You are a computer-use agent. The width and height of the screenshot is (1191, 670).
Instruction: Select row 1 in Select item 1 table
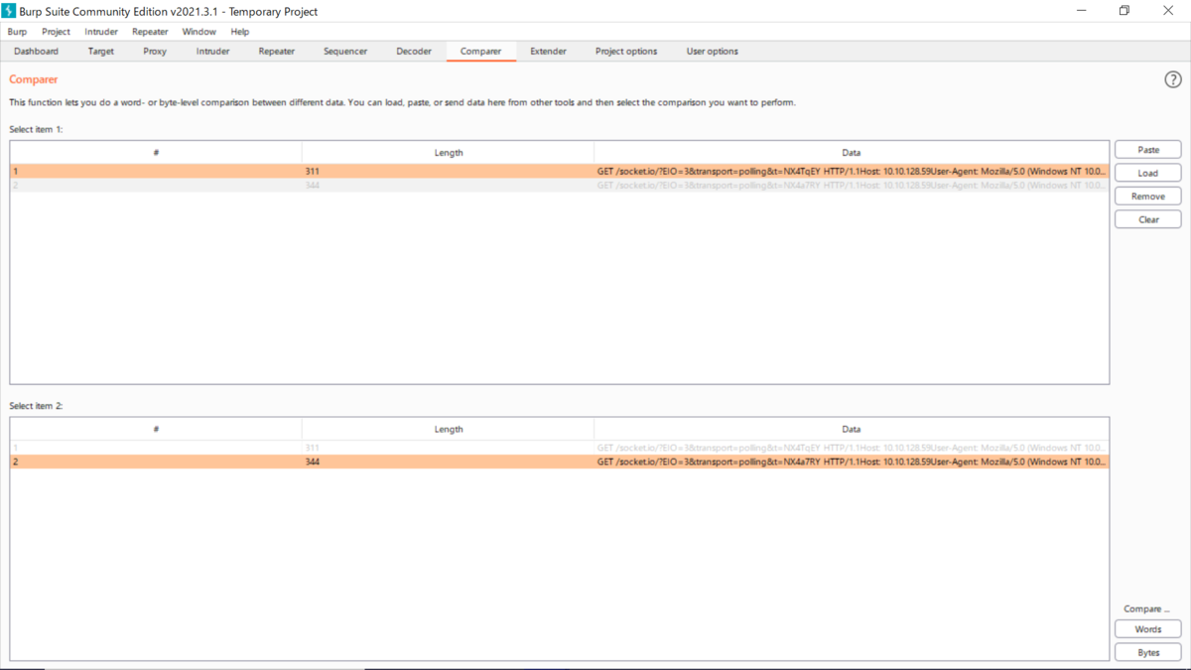pyautogui.click(x=560, y=172)
